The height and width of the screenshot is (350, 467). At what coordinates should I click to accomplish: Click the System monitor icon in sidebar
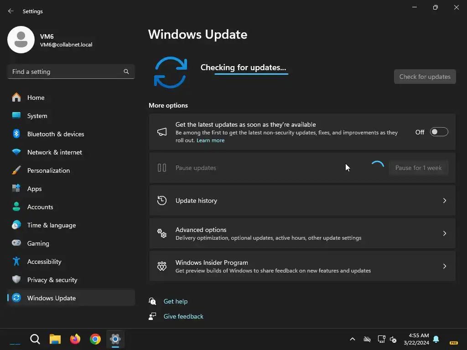pyautogui.click(x=16, y=115)
